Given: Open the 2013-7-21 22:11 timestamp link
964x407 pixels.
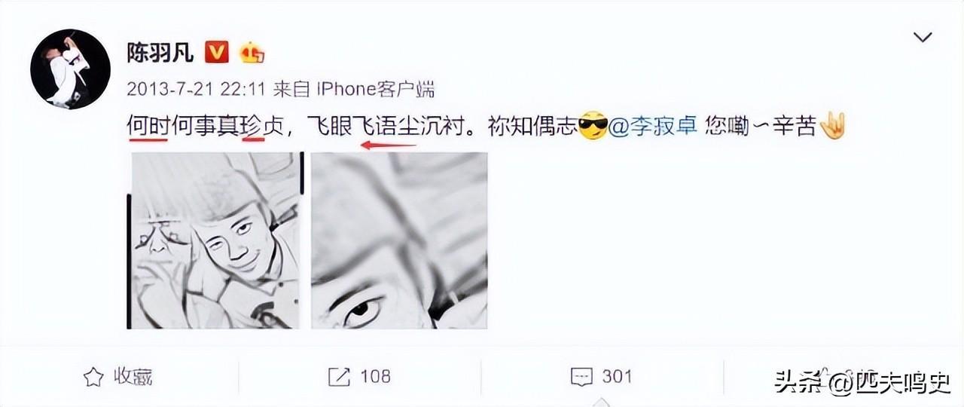Looking at the screenshot, I should pos(197,90).
